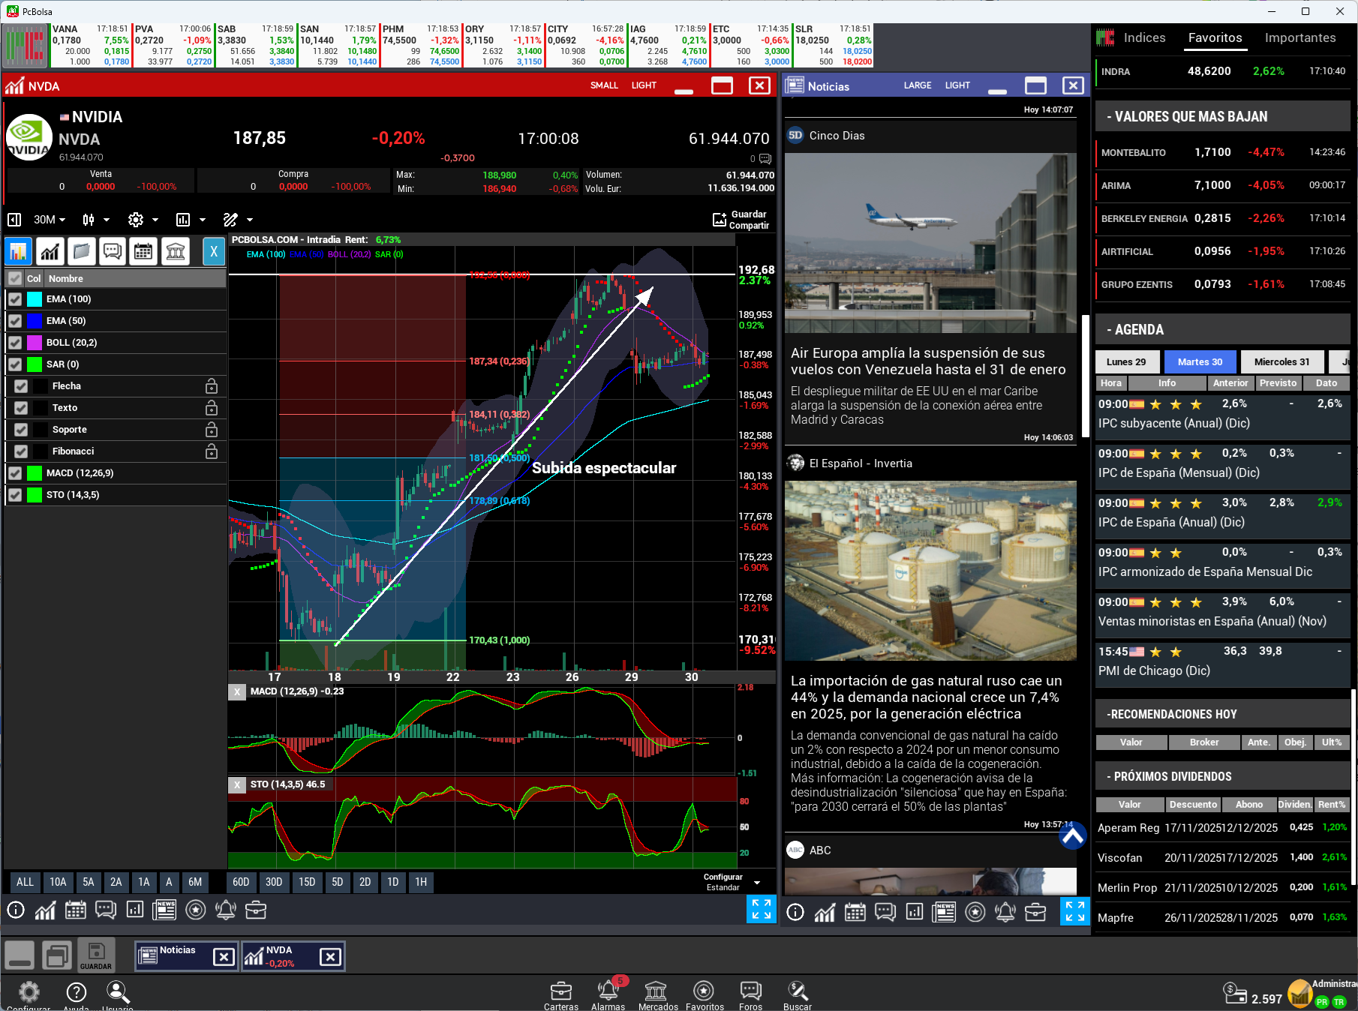Collapse the Agenda section
The height and width of the screenshot is (1011, 1358).
point(1223,330)
